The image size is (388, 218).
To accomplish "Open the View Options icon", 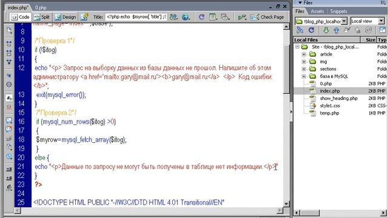I will (213, 17).
